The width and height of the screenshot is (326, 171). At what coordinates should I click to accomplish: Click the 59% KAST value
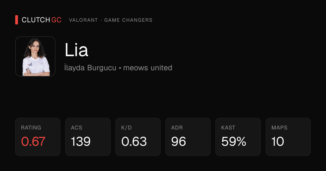click(x=234, y=141)
